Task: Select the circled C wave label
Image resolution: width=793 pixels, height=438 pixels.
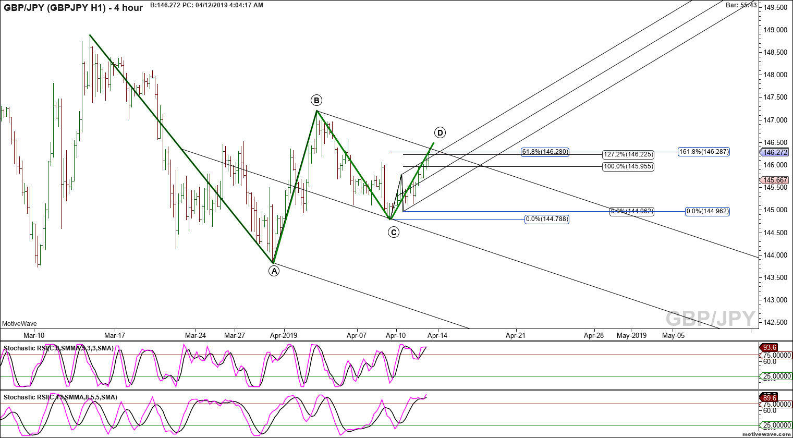Action: pyautogui.click(x=394, y=232)
